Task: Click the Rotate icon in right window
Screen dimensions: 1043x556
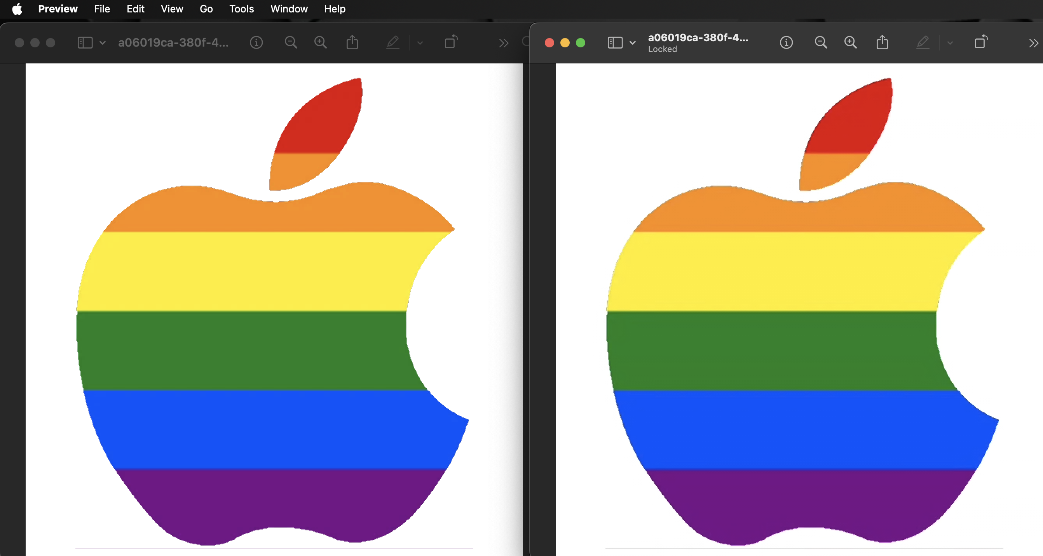Action: tap(981, 42)
